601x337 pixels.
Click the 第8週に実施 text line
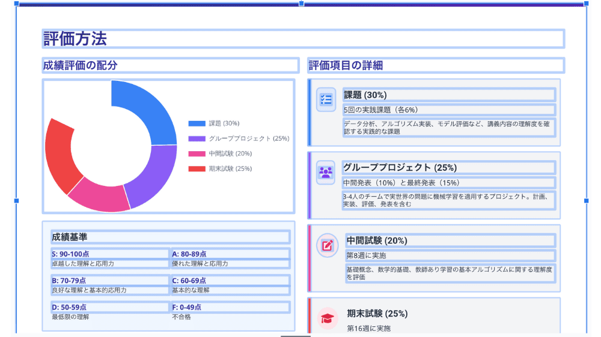pyautogui.click(x=451, y=255)
